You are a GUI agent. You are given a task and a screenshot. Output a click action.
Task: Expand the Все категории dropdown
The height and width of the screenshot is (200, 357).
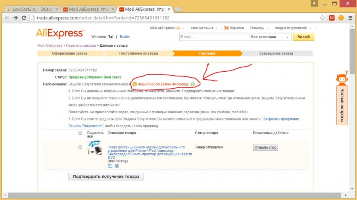point(271,37)
